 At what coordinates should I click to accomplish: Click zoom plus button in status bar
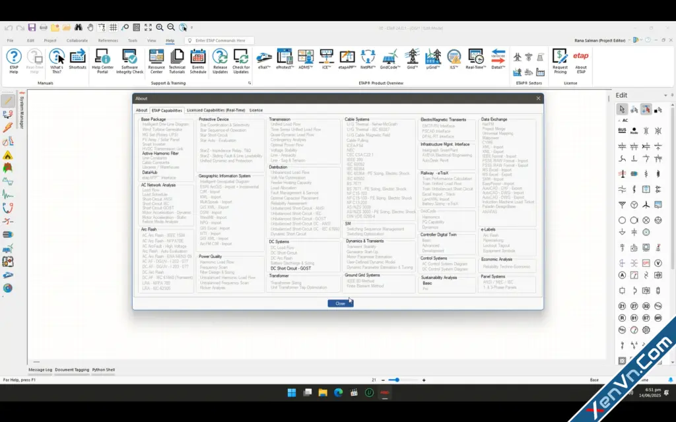click(x=424, y=380)
